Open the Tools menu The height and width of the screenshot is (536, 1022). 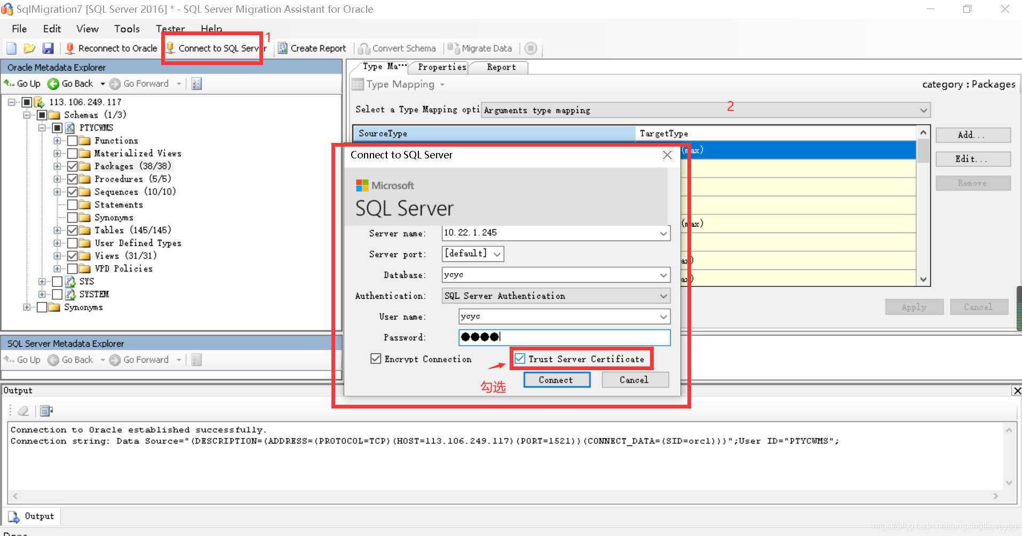tap(126, 29)
